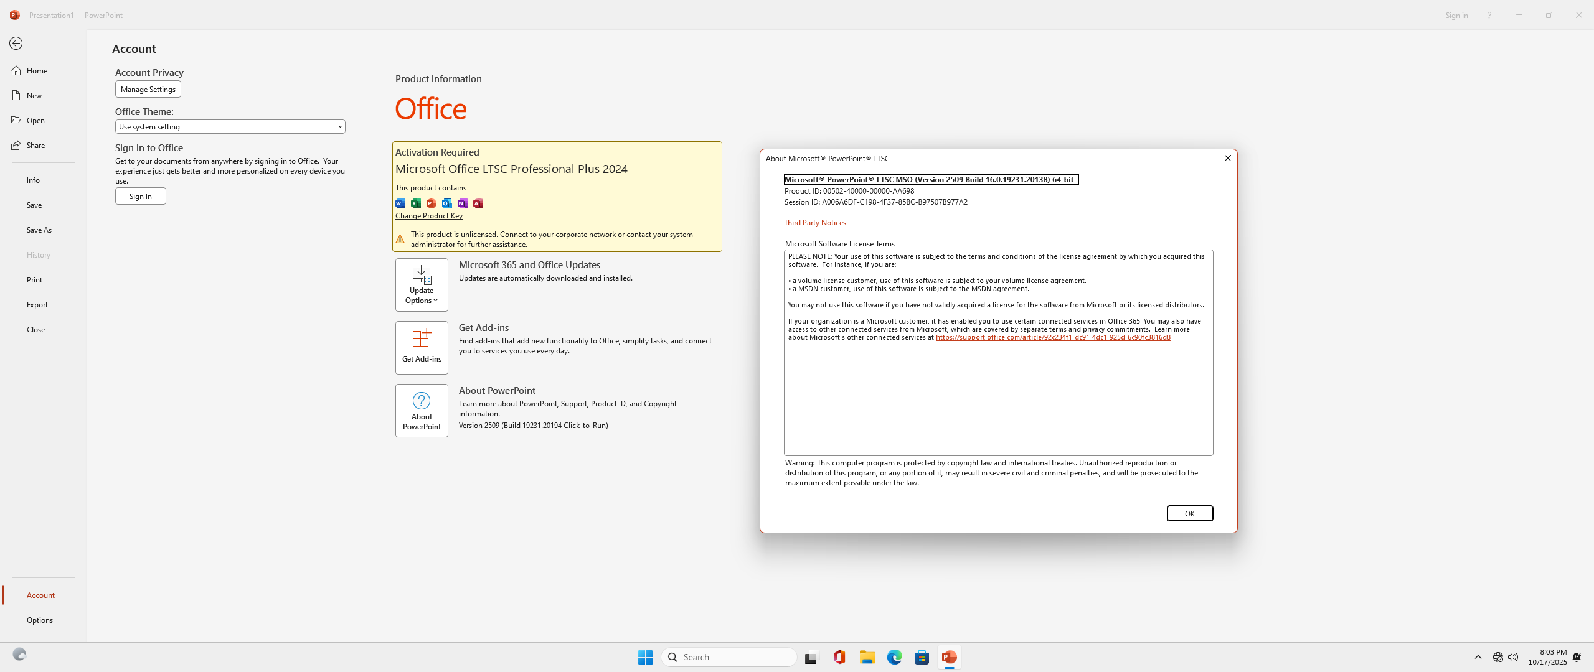Click the Word app icon under product contains
This screenshot has width=1594, height=672.
coord(400,203)
